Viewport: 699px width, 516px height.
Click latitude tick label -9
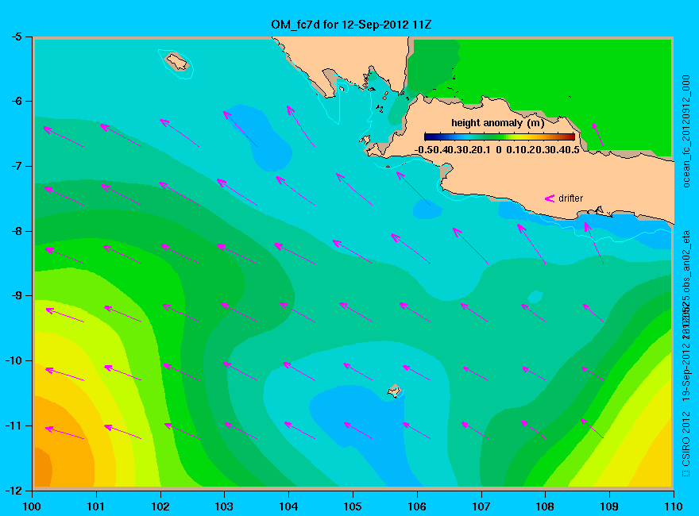point(16,296)
